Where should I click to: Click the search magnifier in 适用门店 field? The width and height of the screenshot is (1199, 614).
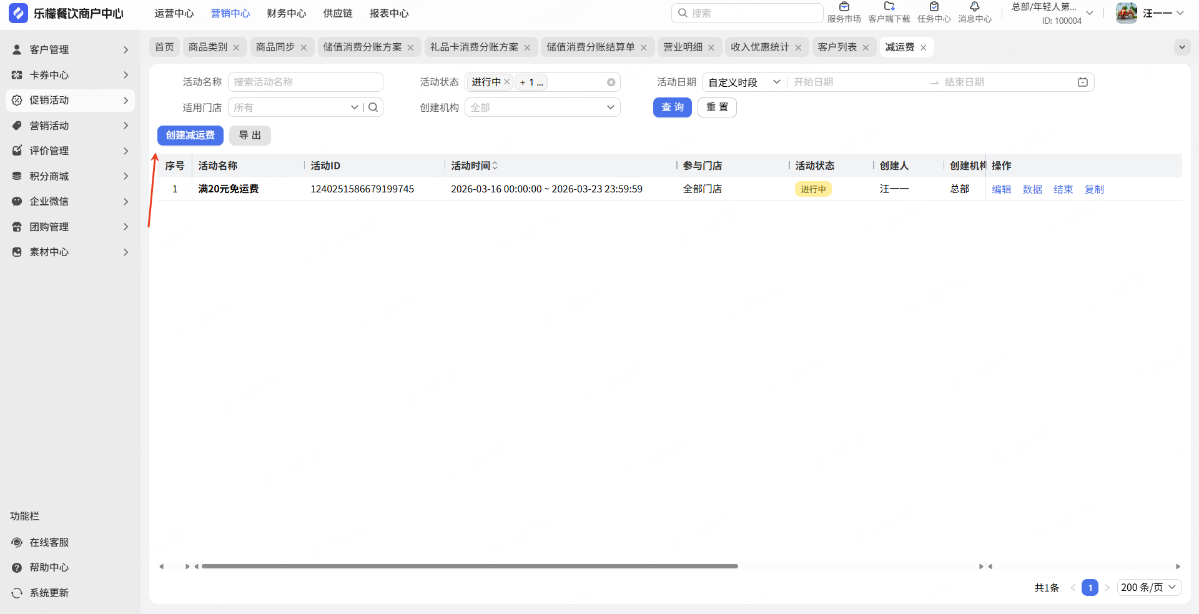pyautogui.click(x=373, y=107)
